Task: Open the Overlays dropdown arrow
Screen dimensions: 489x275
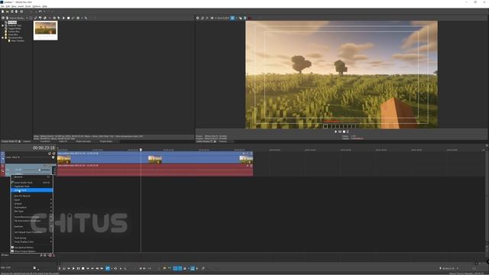Action: coord(236,18)
